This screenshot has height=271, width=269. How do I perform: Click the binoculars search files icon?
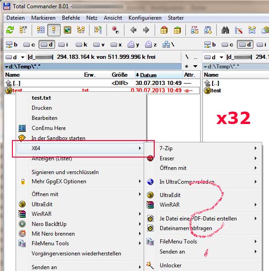225,30
